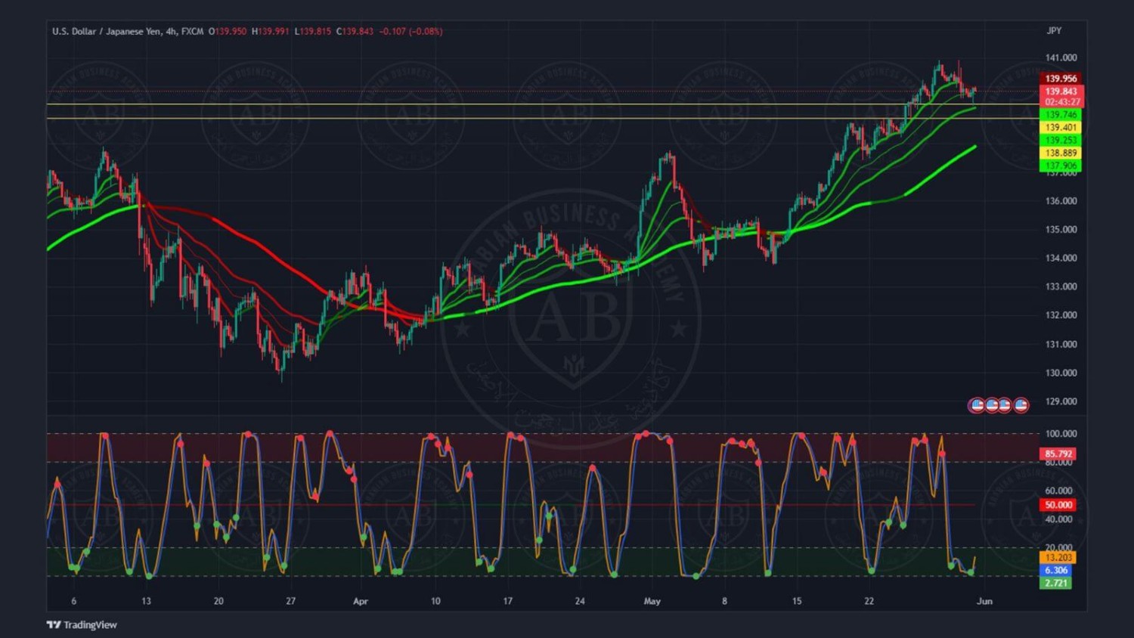This screenshot has height=638, width=1134.
Task: Select the upper yellow horizontal line
Action: 543,104
